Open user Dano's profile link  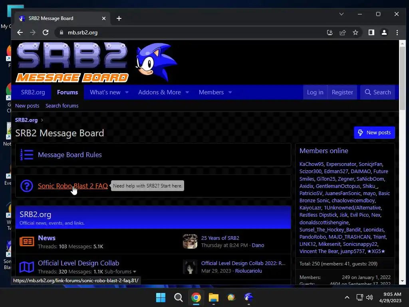[258, 245]
